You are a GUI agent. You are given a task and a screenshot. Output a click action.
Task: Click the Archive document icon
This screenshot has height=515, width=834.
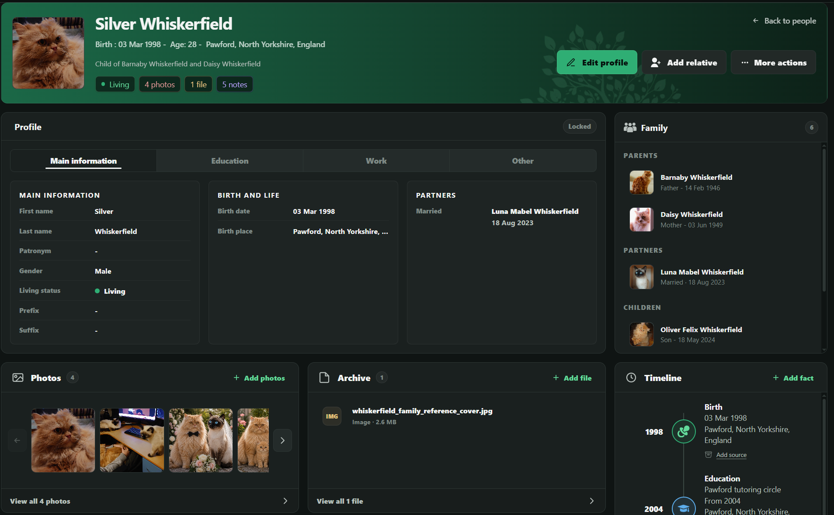[324, 378]
